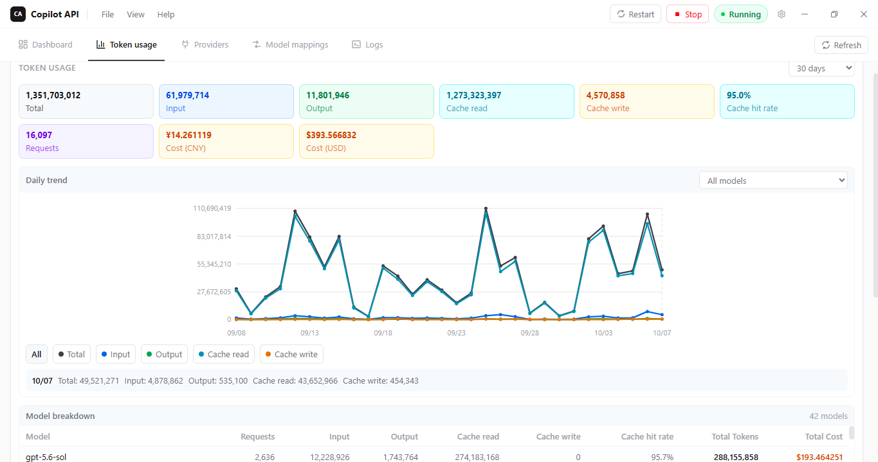Refresh the token usage data
The image size is (878, 462).
(841, 45)
